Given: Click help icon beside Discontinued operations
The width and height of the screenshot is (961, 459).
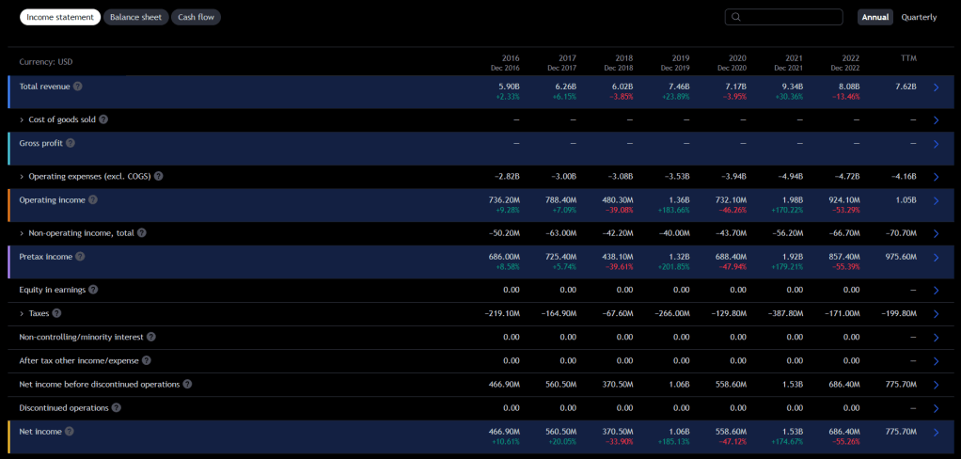Looking at the screenshot, I should pyautogui.click(x=117, y=407).
